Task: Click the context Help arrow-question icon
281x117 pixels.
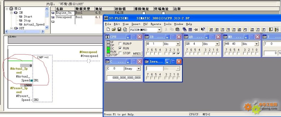Action: [x=203, y=30]
